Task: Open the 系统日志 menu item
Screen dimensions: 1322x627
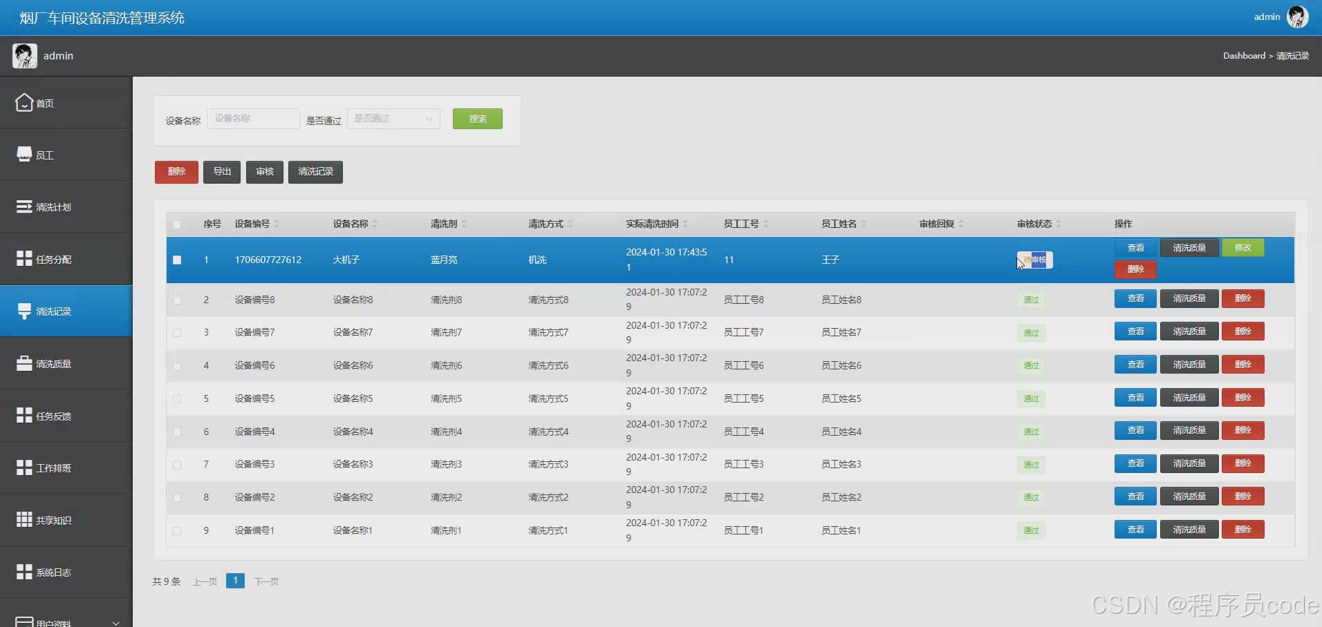Action: point(66,572)
